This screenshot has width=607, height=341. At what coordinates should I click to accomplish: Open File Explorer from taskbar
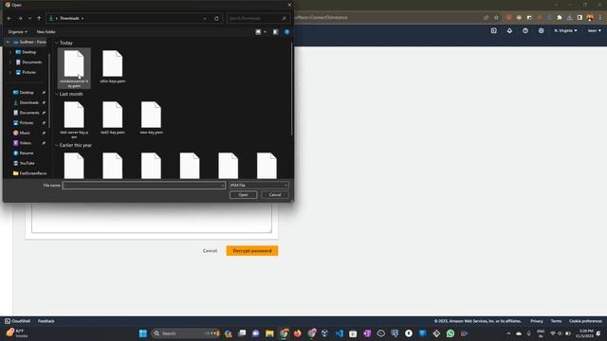pyautogui.click(x=269, y=333)
